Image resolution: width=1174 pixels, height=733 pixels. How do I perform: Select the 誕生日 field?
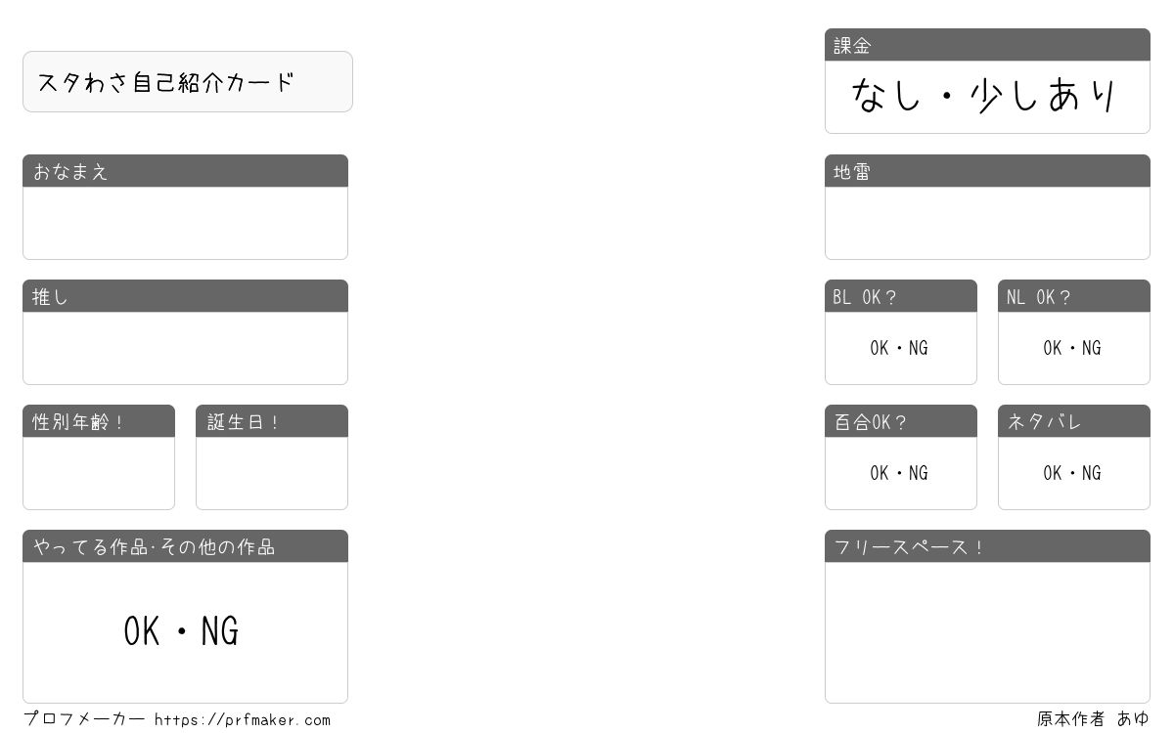(272, 473)
